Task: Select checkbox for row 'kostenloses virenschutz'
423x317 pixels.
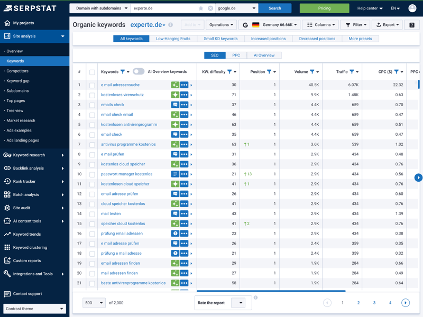Action: tap(92, 95)
